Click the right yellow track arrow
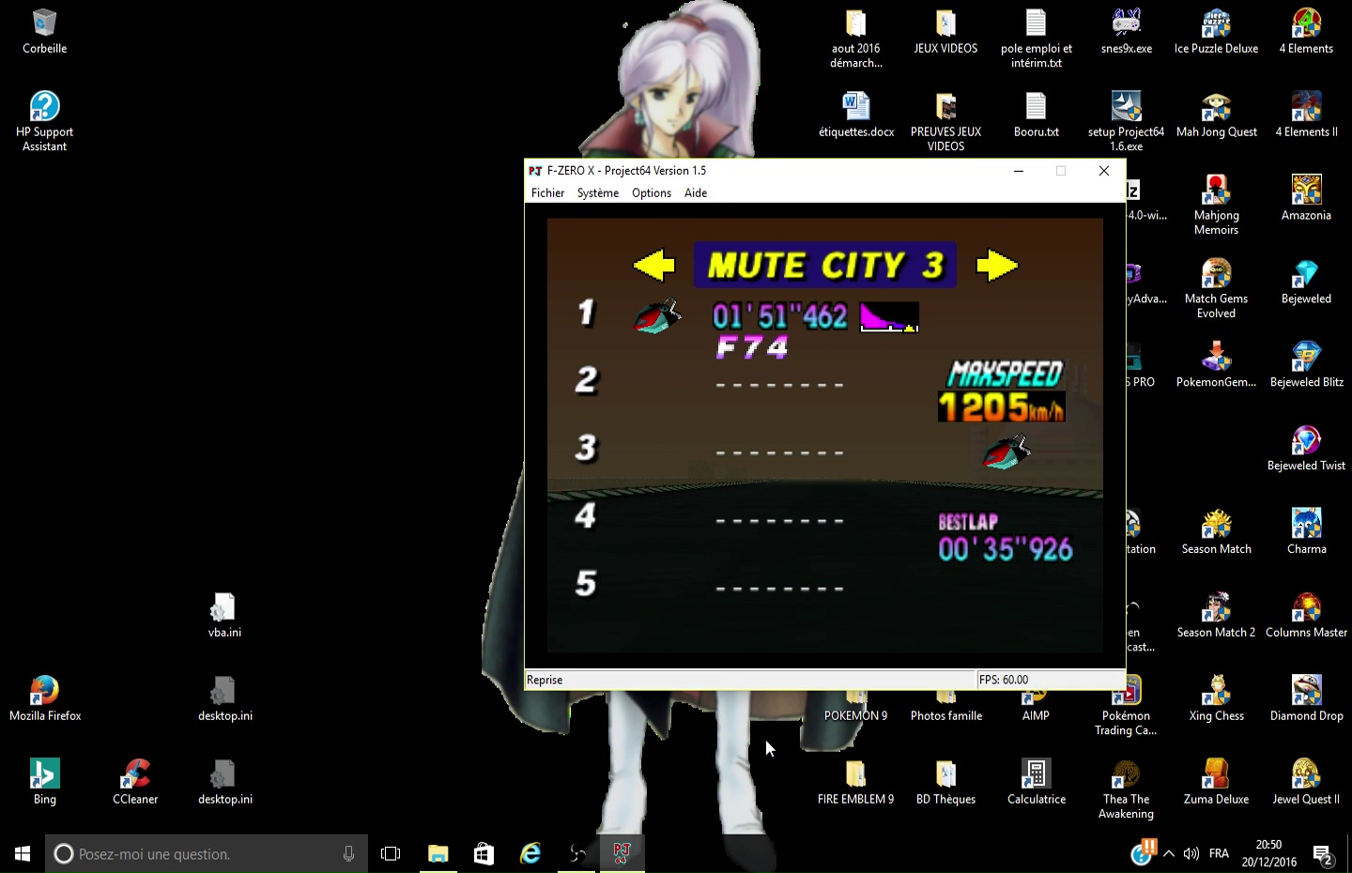 pyautogui.click(x=996, y=266)
